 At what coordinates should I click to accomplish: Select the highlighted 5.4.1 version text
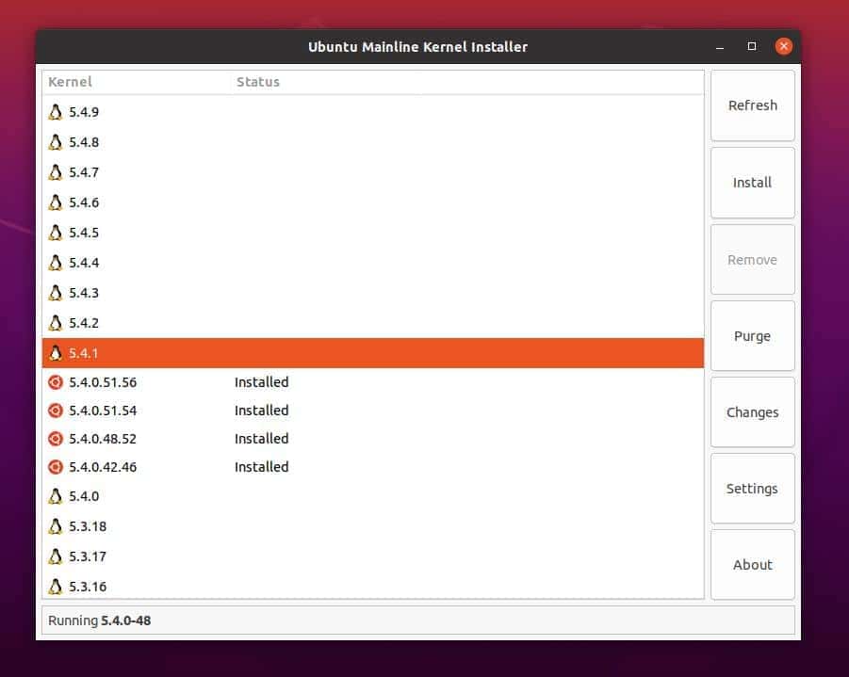click(83, 353)
